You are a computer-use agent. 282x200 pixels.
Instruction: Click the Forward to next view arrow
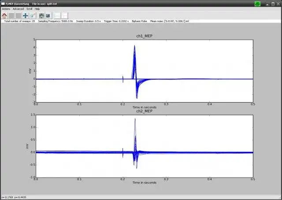click(19, 15)
